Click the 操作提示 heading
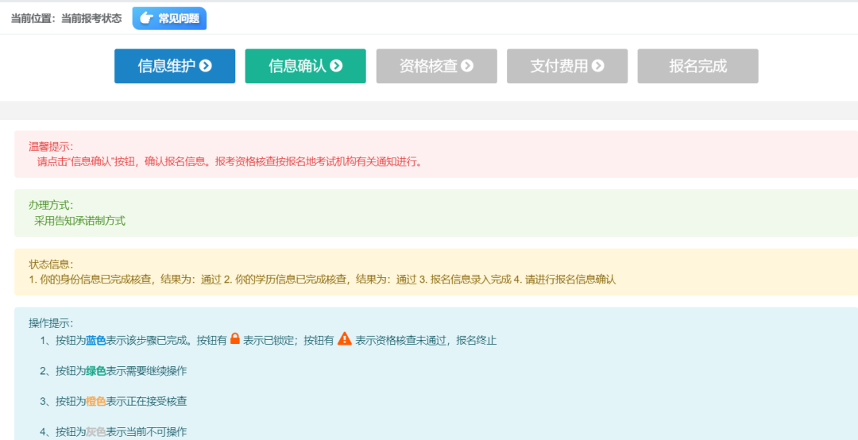This screenshot has width=858, height=440. [51, 323]
